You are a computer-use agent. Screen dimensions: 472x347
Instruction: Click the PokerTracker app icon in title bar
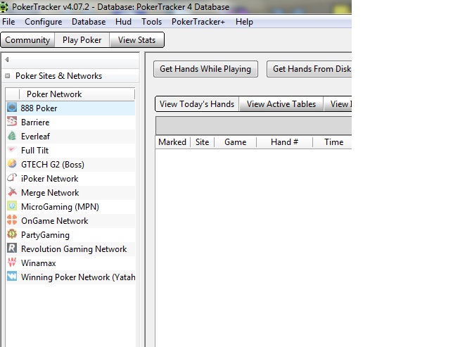coord(4,6)
